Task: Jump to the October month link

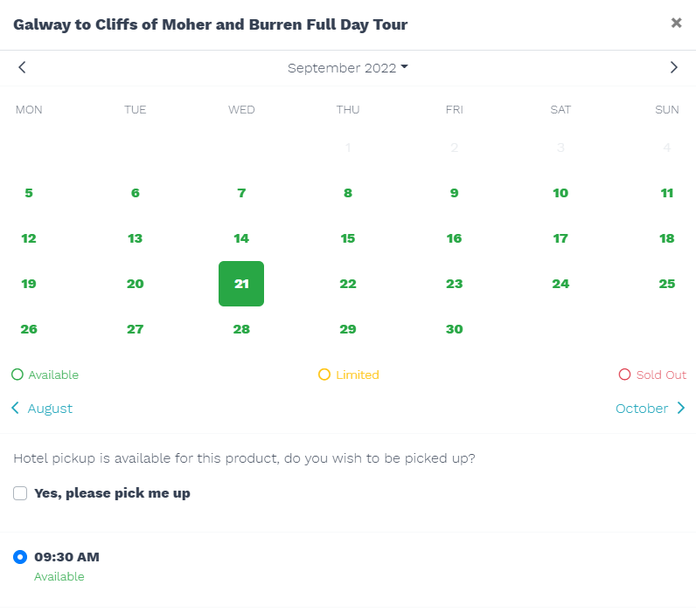Action: [x=642, y=409]
